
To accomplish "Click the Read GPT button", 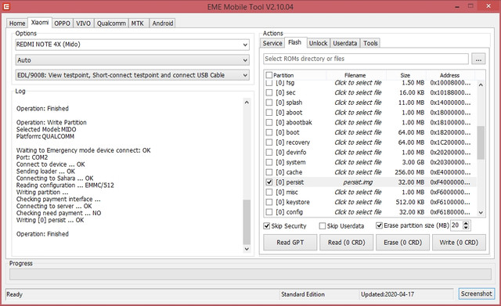I will pyautogui.click(x=290, y=243).
